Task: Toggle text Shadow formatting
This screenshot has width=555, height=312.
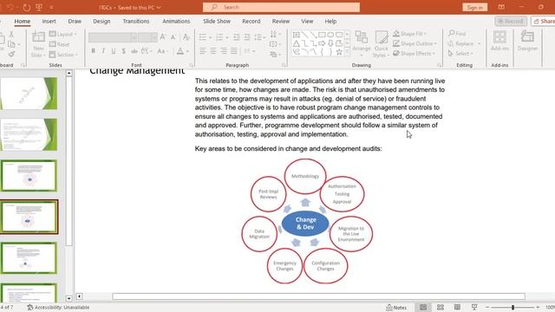Action: pyautogui.click(x=123, y=51)
